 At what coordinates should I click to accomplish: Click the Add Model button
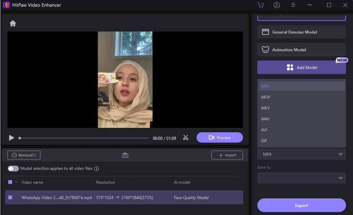coord(301,67)
